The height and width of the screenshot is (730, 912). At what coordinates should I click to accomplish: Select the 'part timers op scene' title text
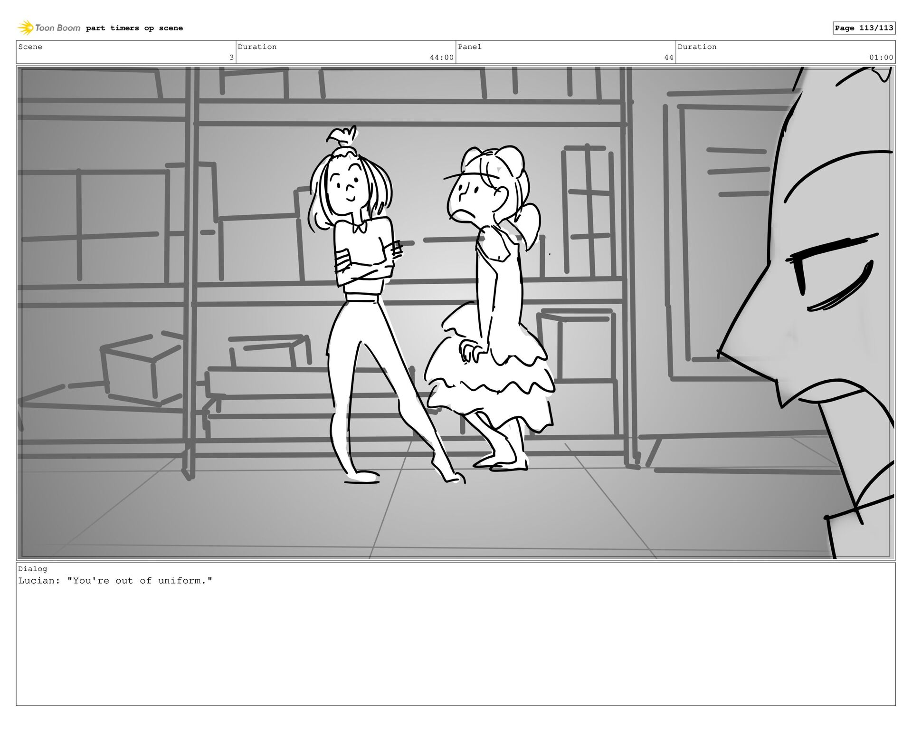[134, 28]
